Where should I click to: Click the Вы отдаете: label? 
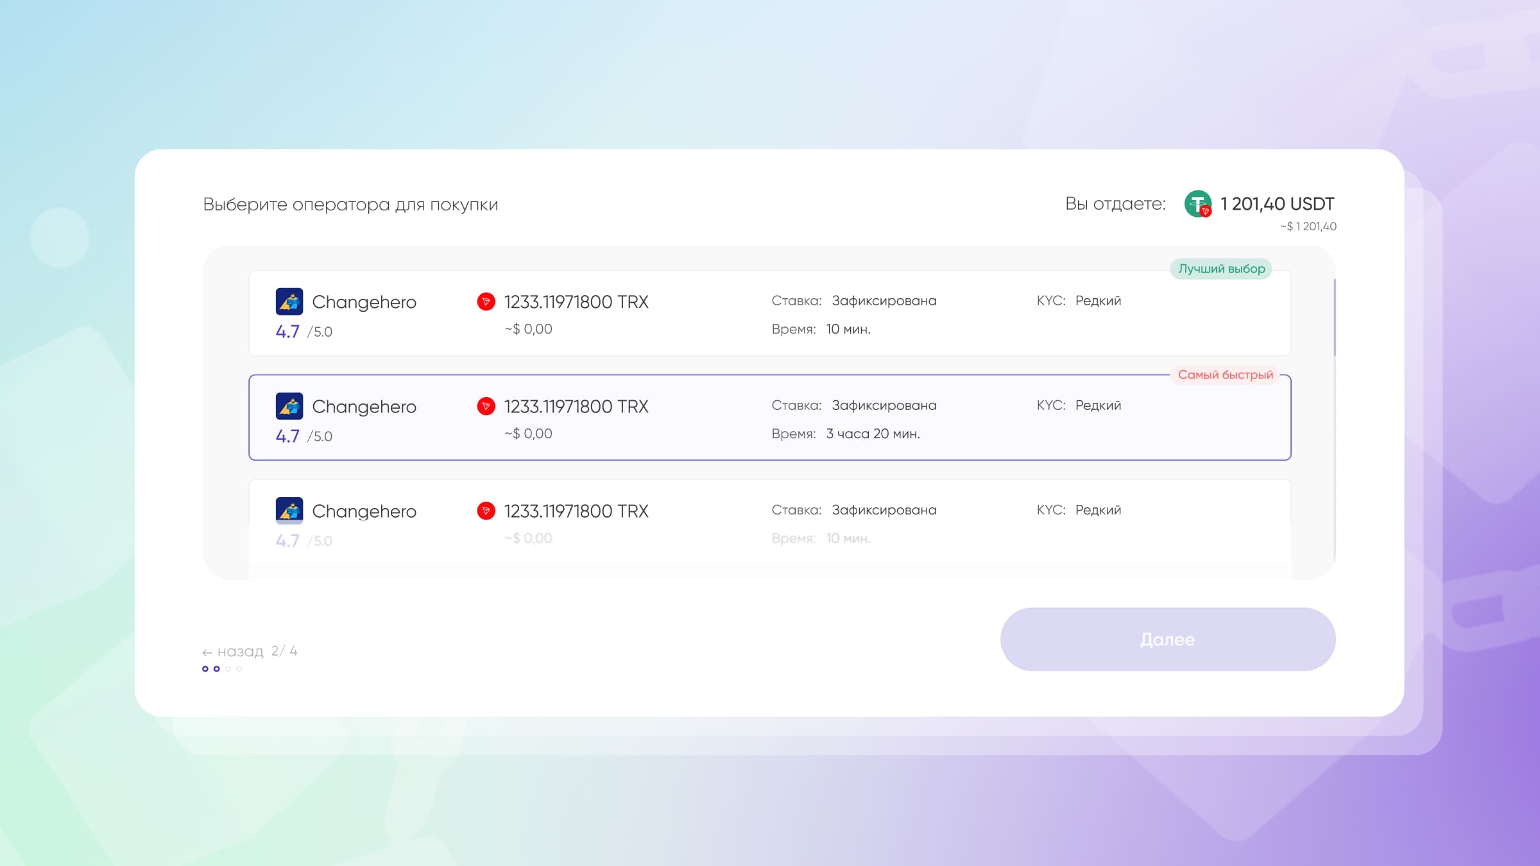click(1115, 204)
